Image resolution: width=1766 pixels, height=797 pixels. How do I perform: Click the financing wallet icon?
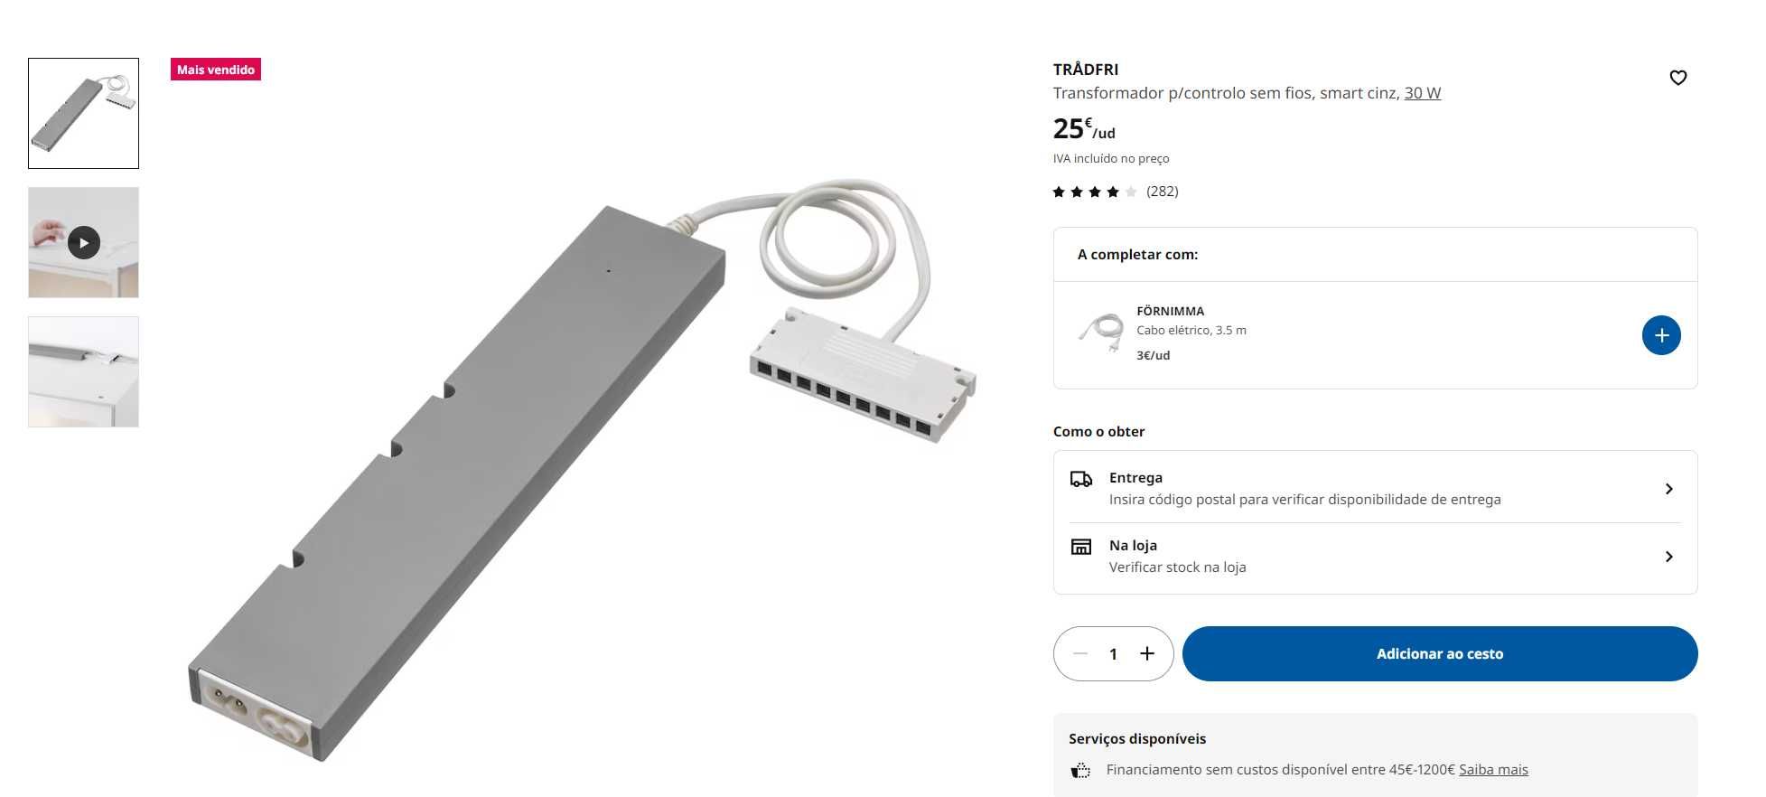point(1079,770)
